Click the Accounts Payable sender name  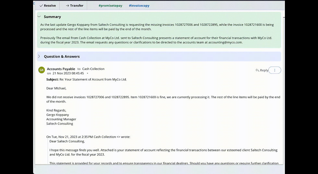point(61,69)
